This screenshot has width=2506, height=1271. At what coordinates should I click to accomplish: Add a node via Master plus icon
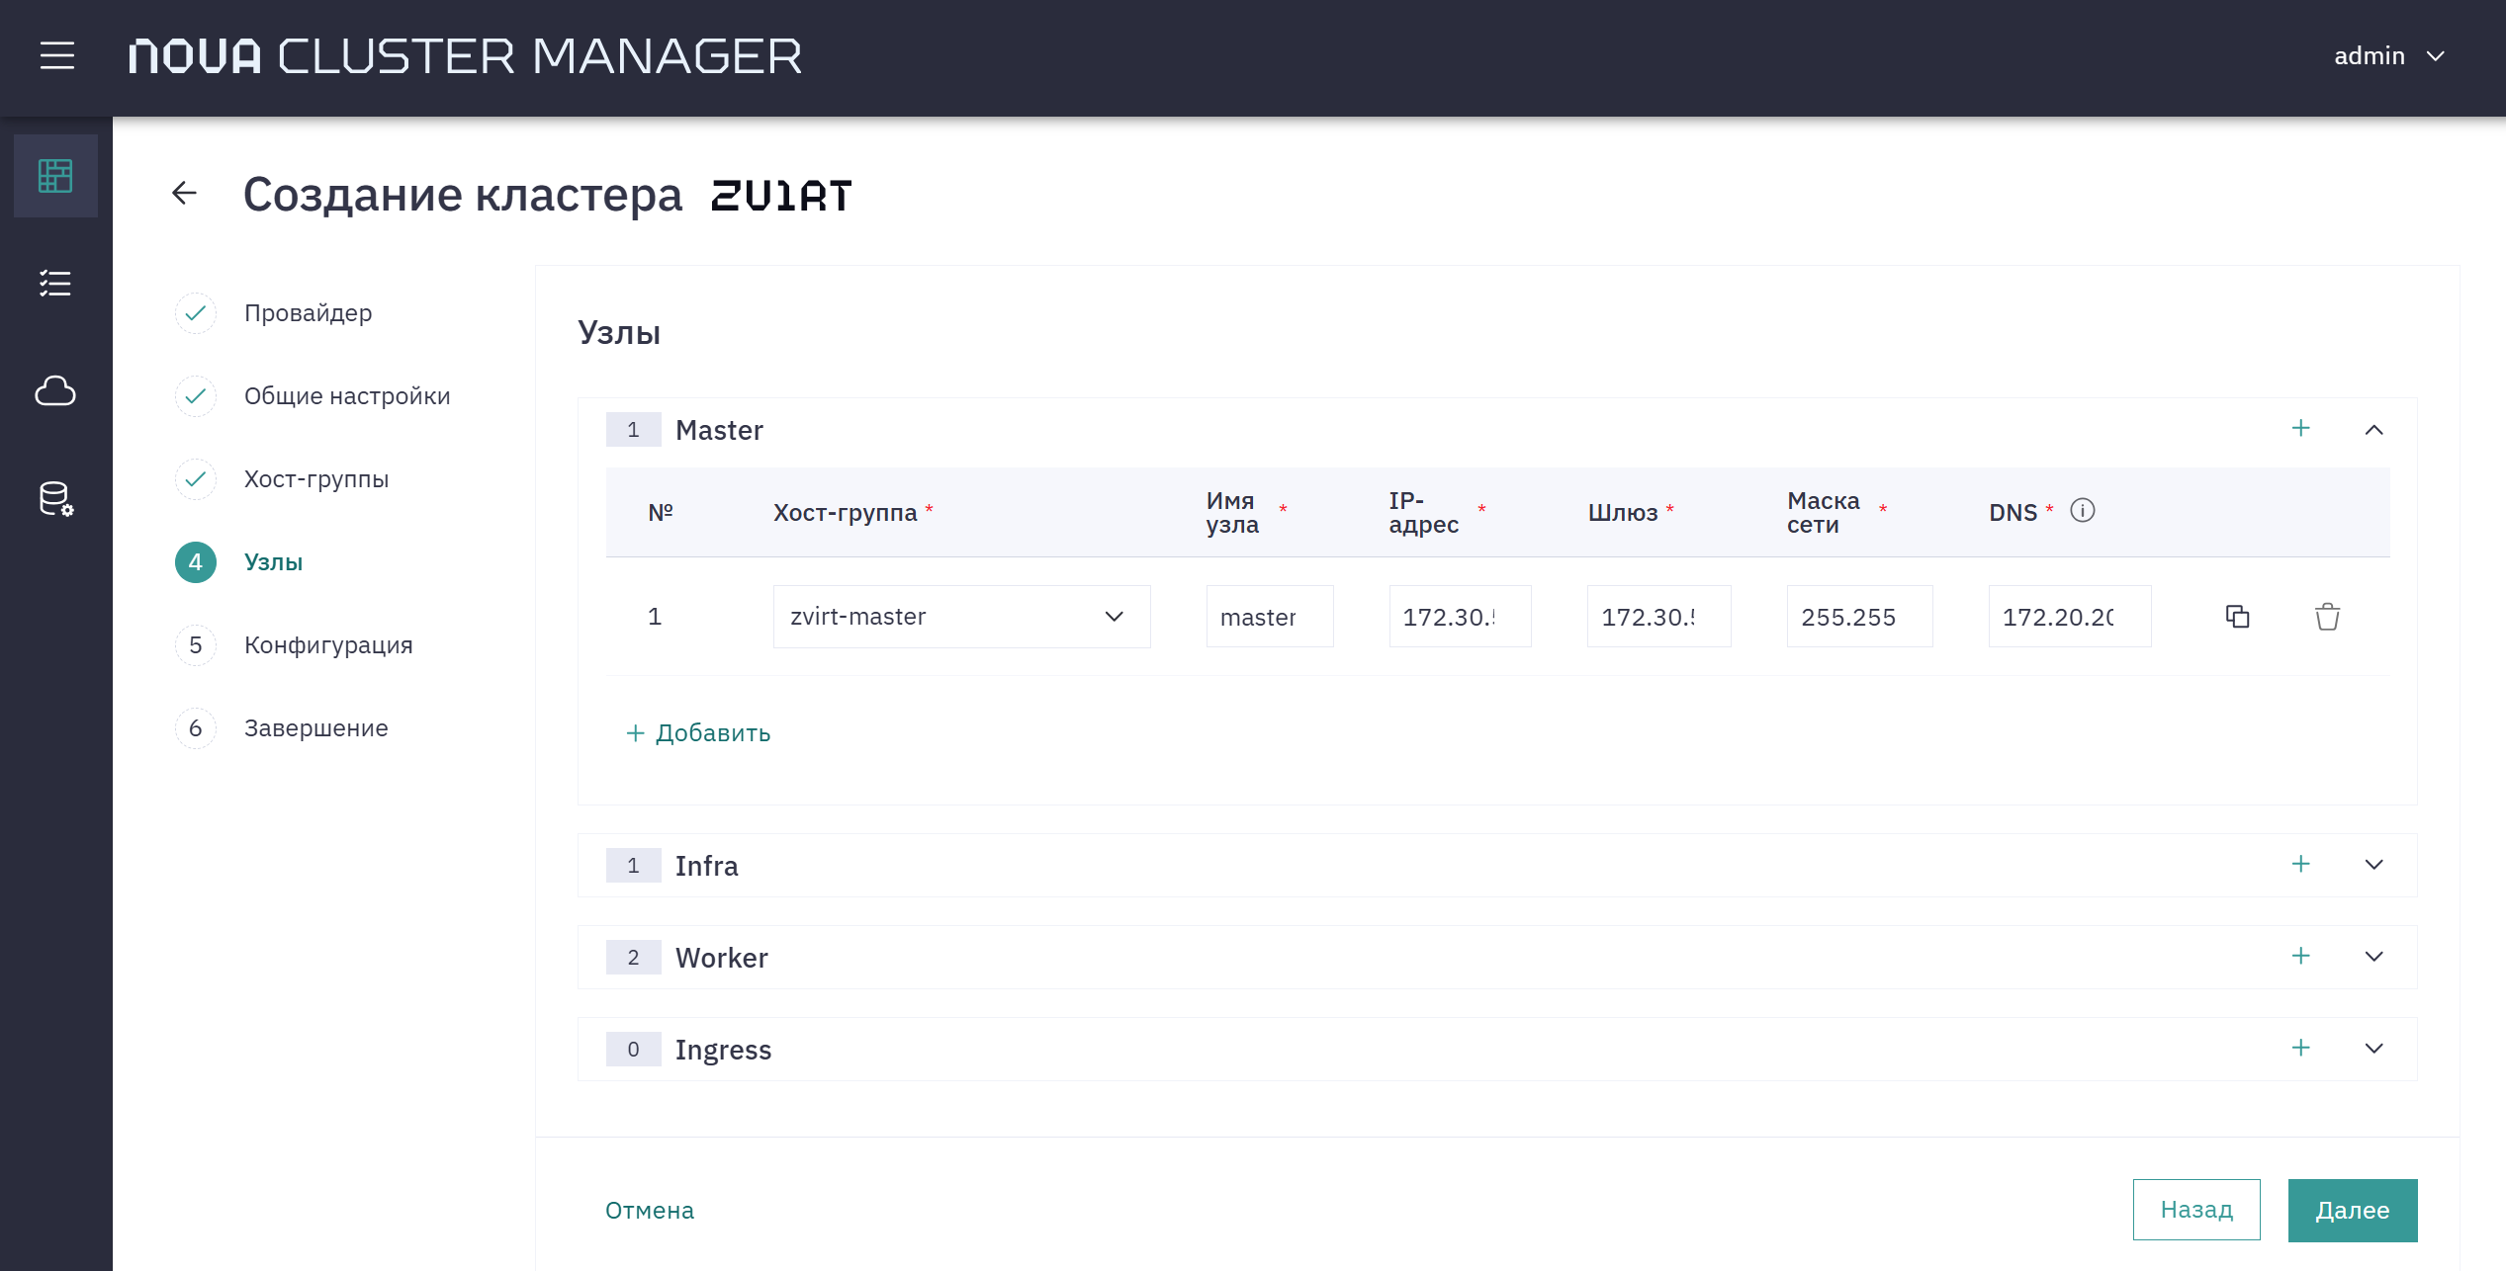click(x=2301, y=428)
